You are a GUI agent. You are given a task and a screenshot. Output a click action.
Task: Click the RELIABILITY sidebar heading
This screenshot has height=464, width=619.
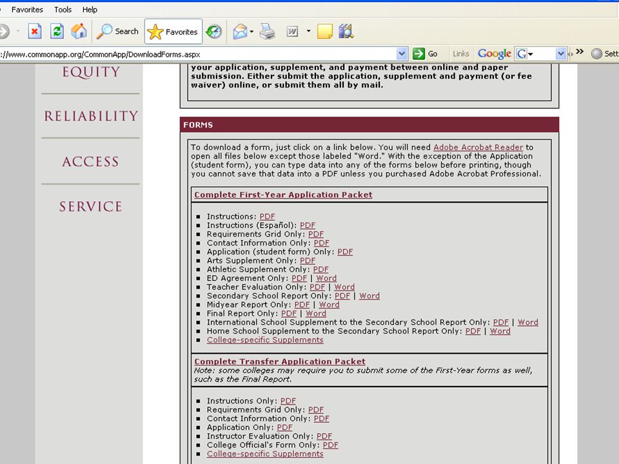[x=91, y=116]
